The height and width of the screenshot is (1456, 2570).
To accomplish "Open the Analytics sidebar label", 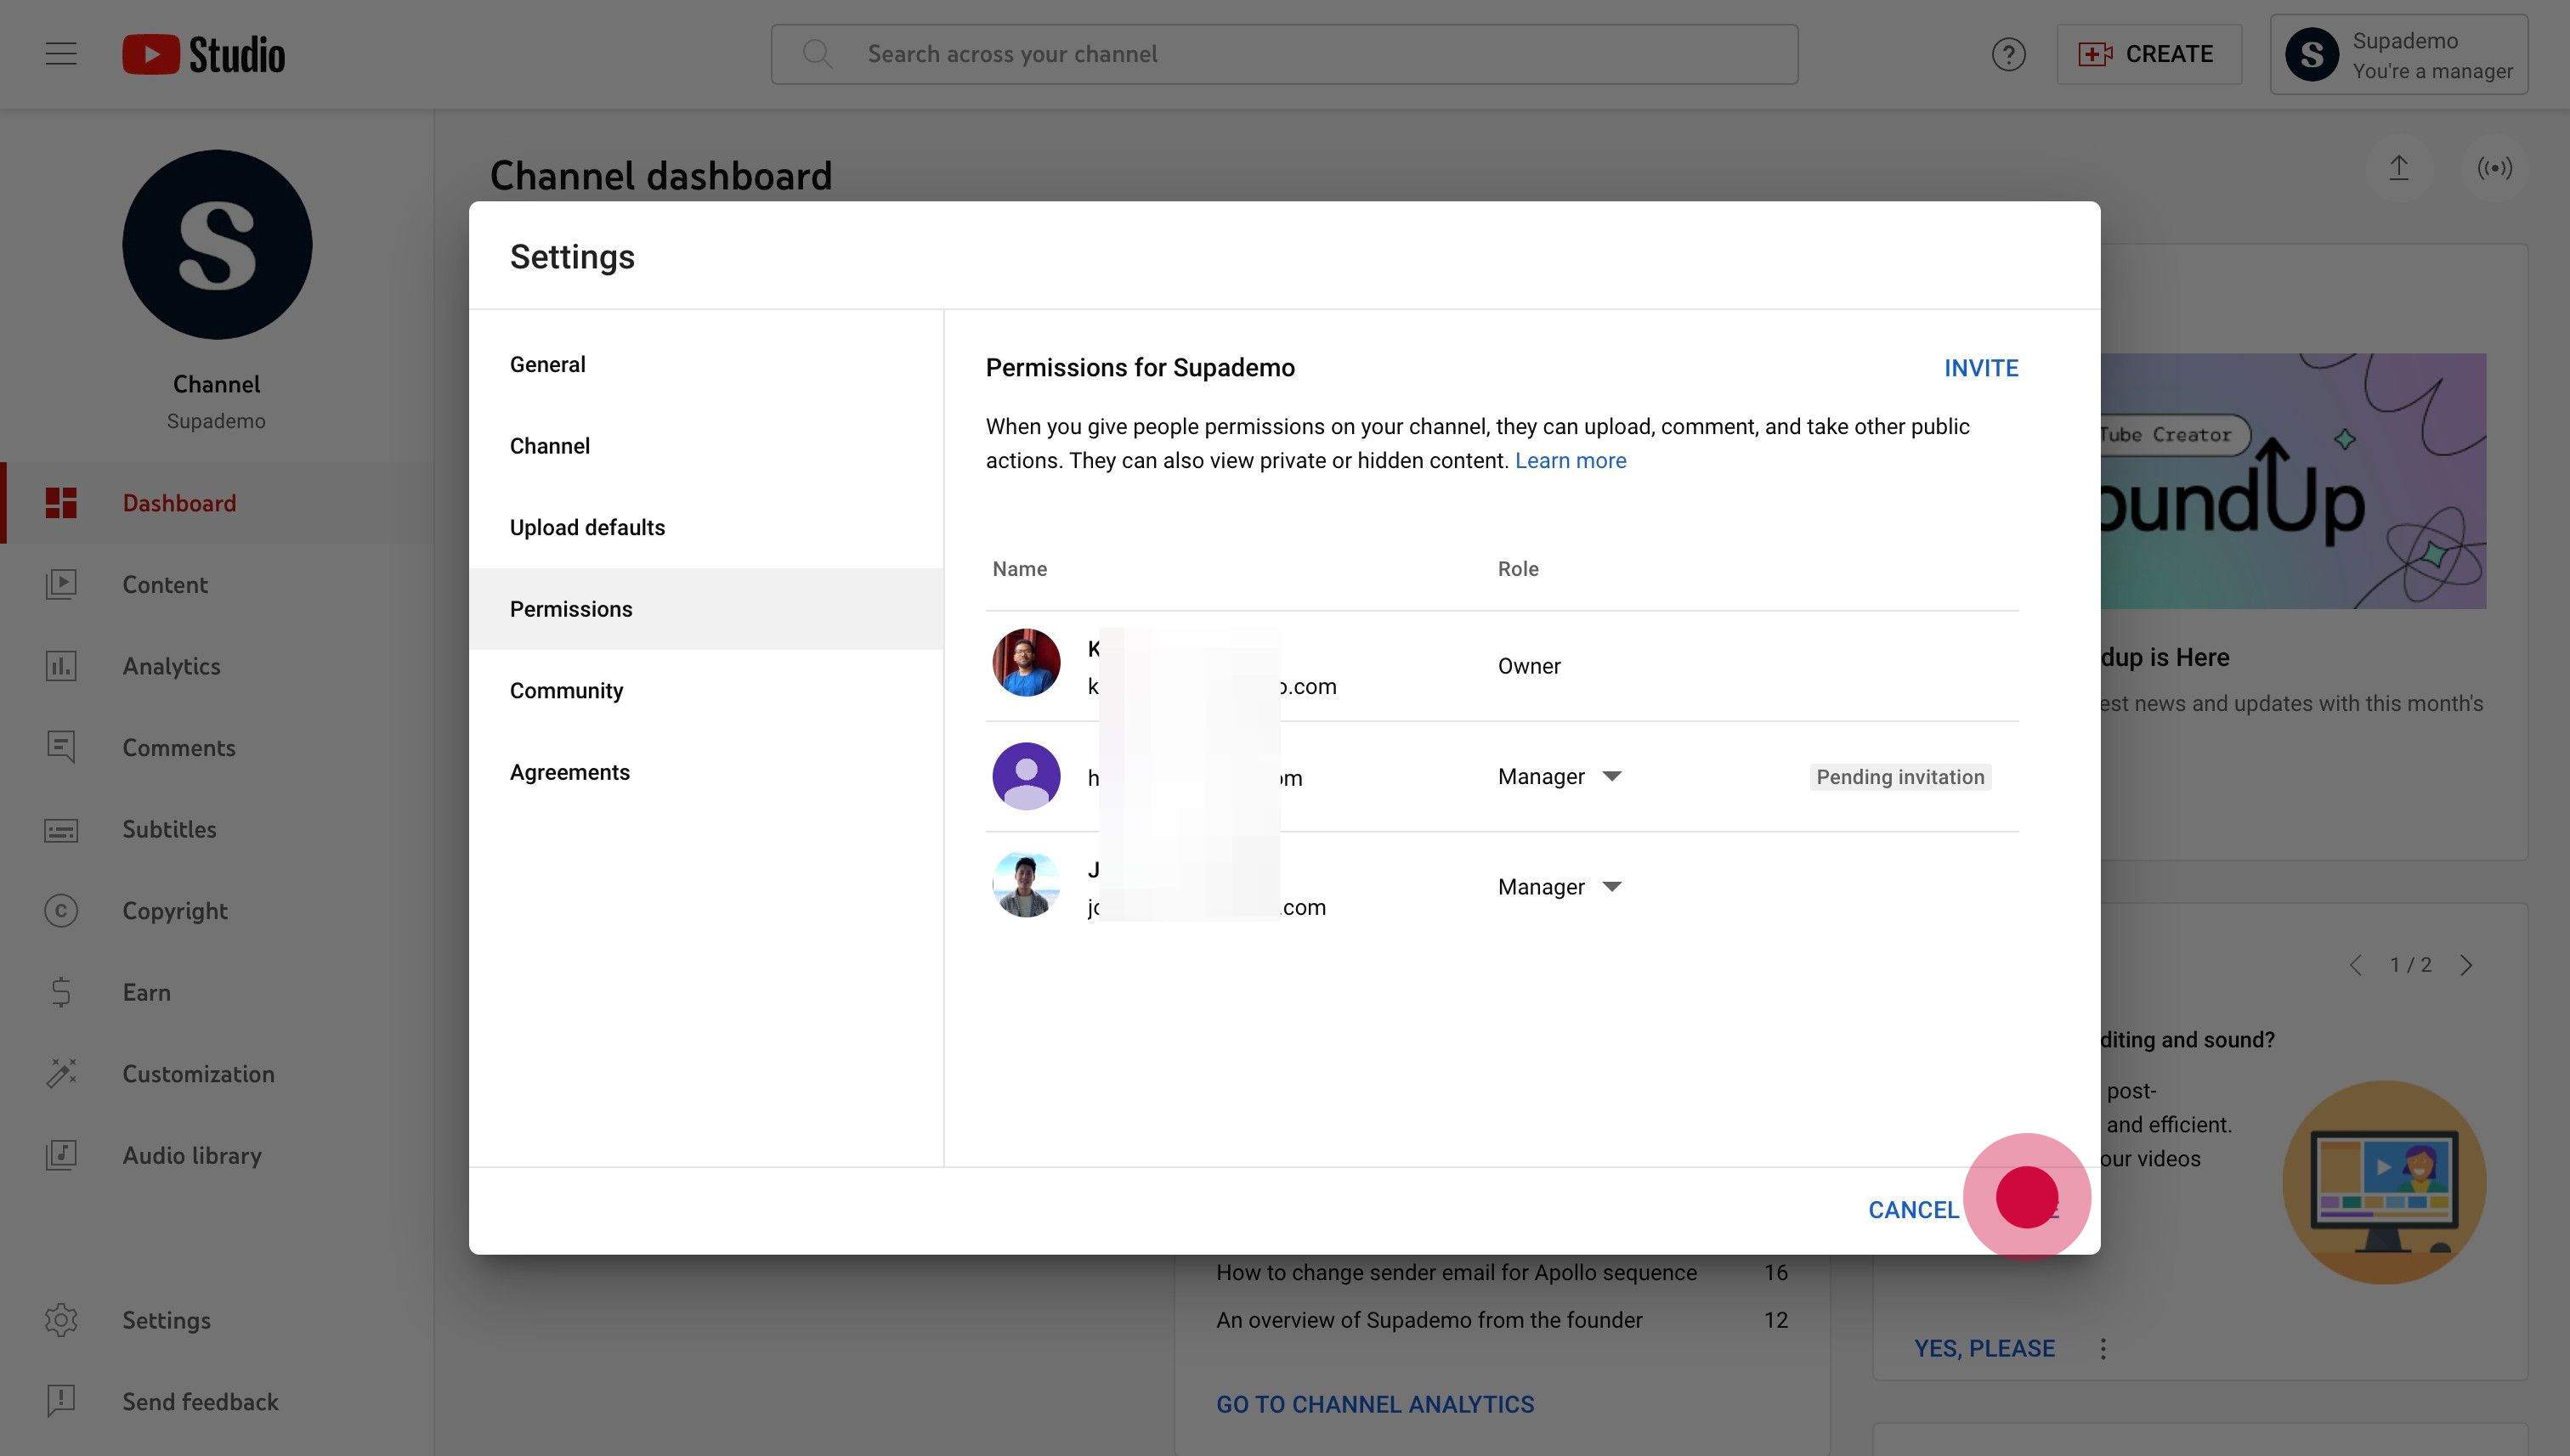I will click(171, 667).
